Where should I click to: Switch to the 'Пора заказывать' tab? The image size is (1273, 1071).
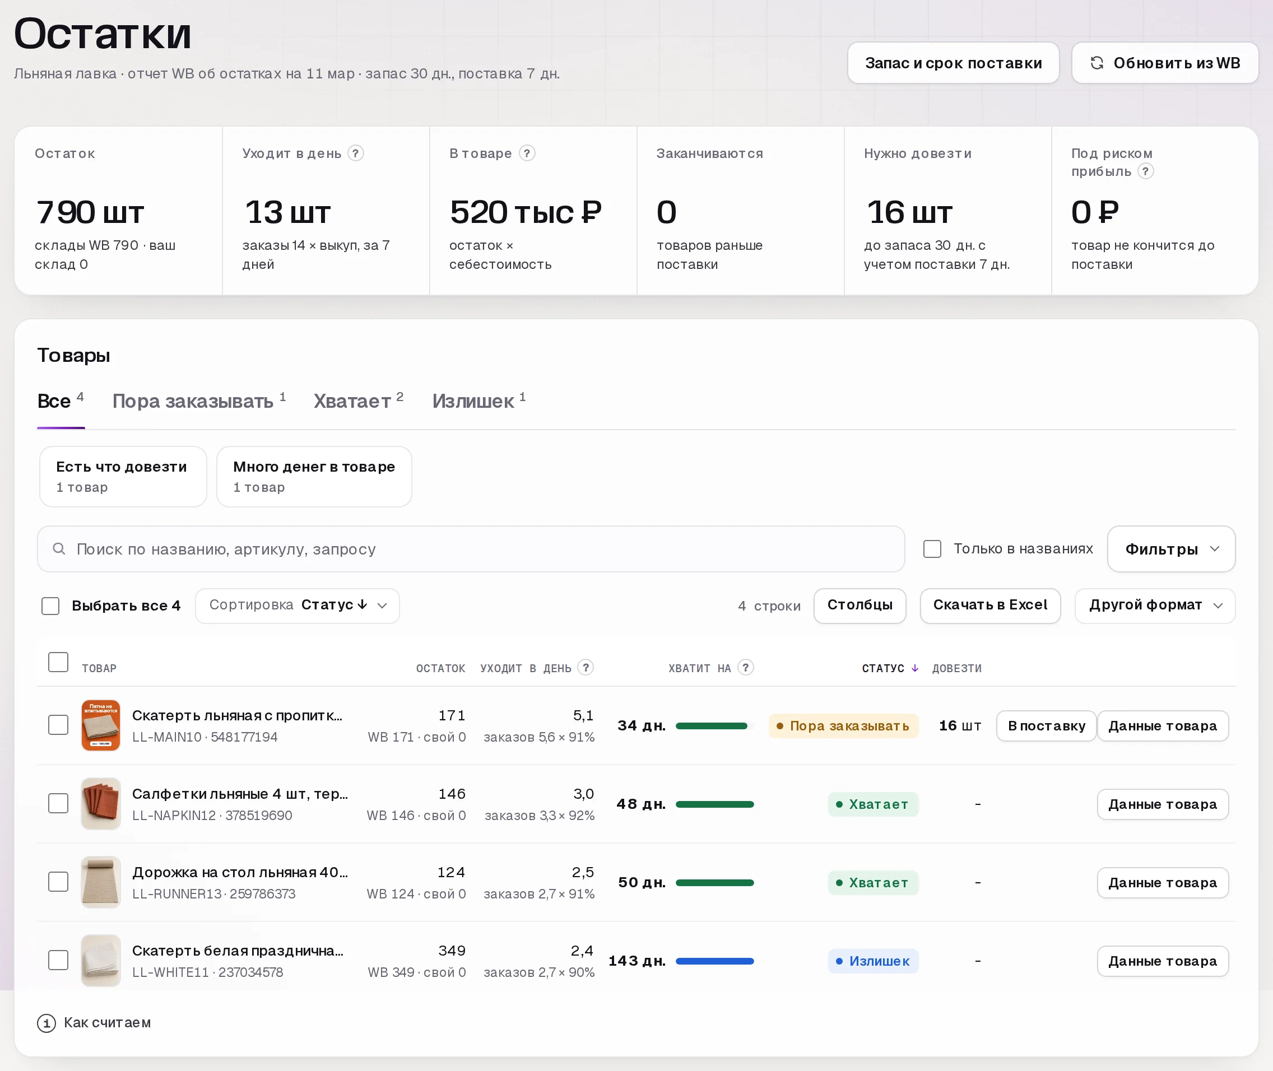click(x=199, y=401)
